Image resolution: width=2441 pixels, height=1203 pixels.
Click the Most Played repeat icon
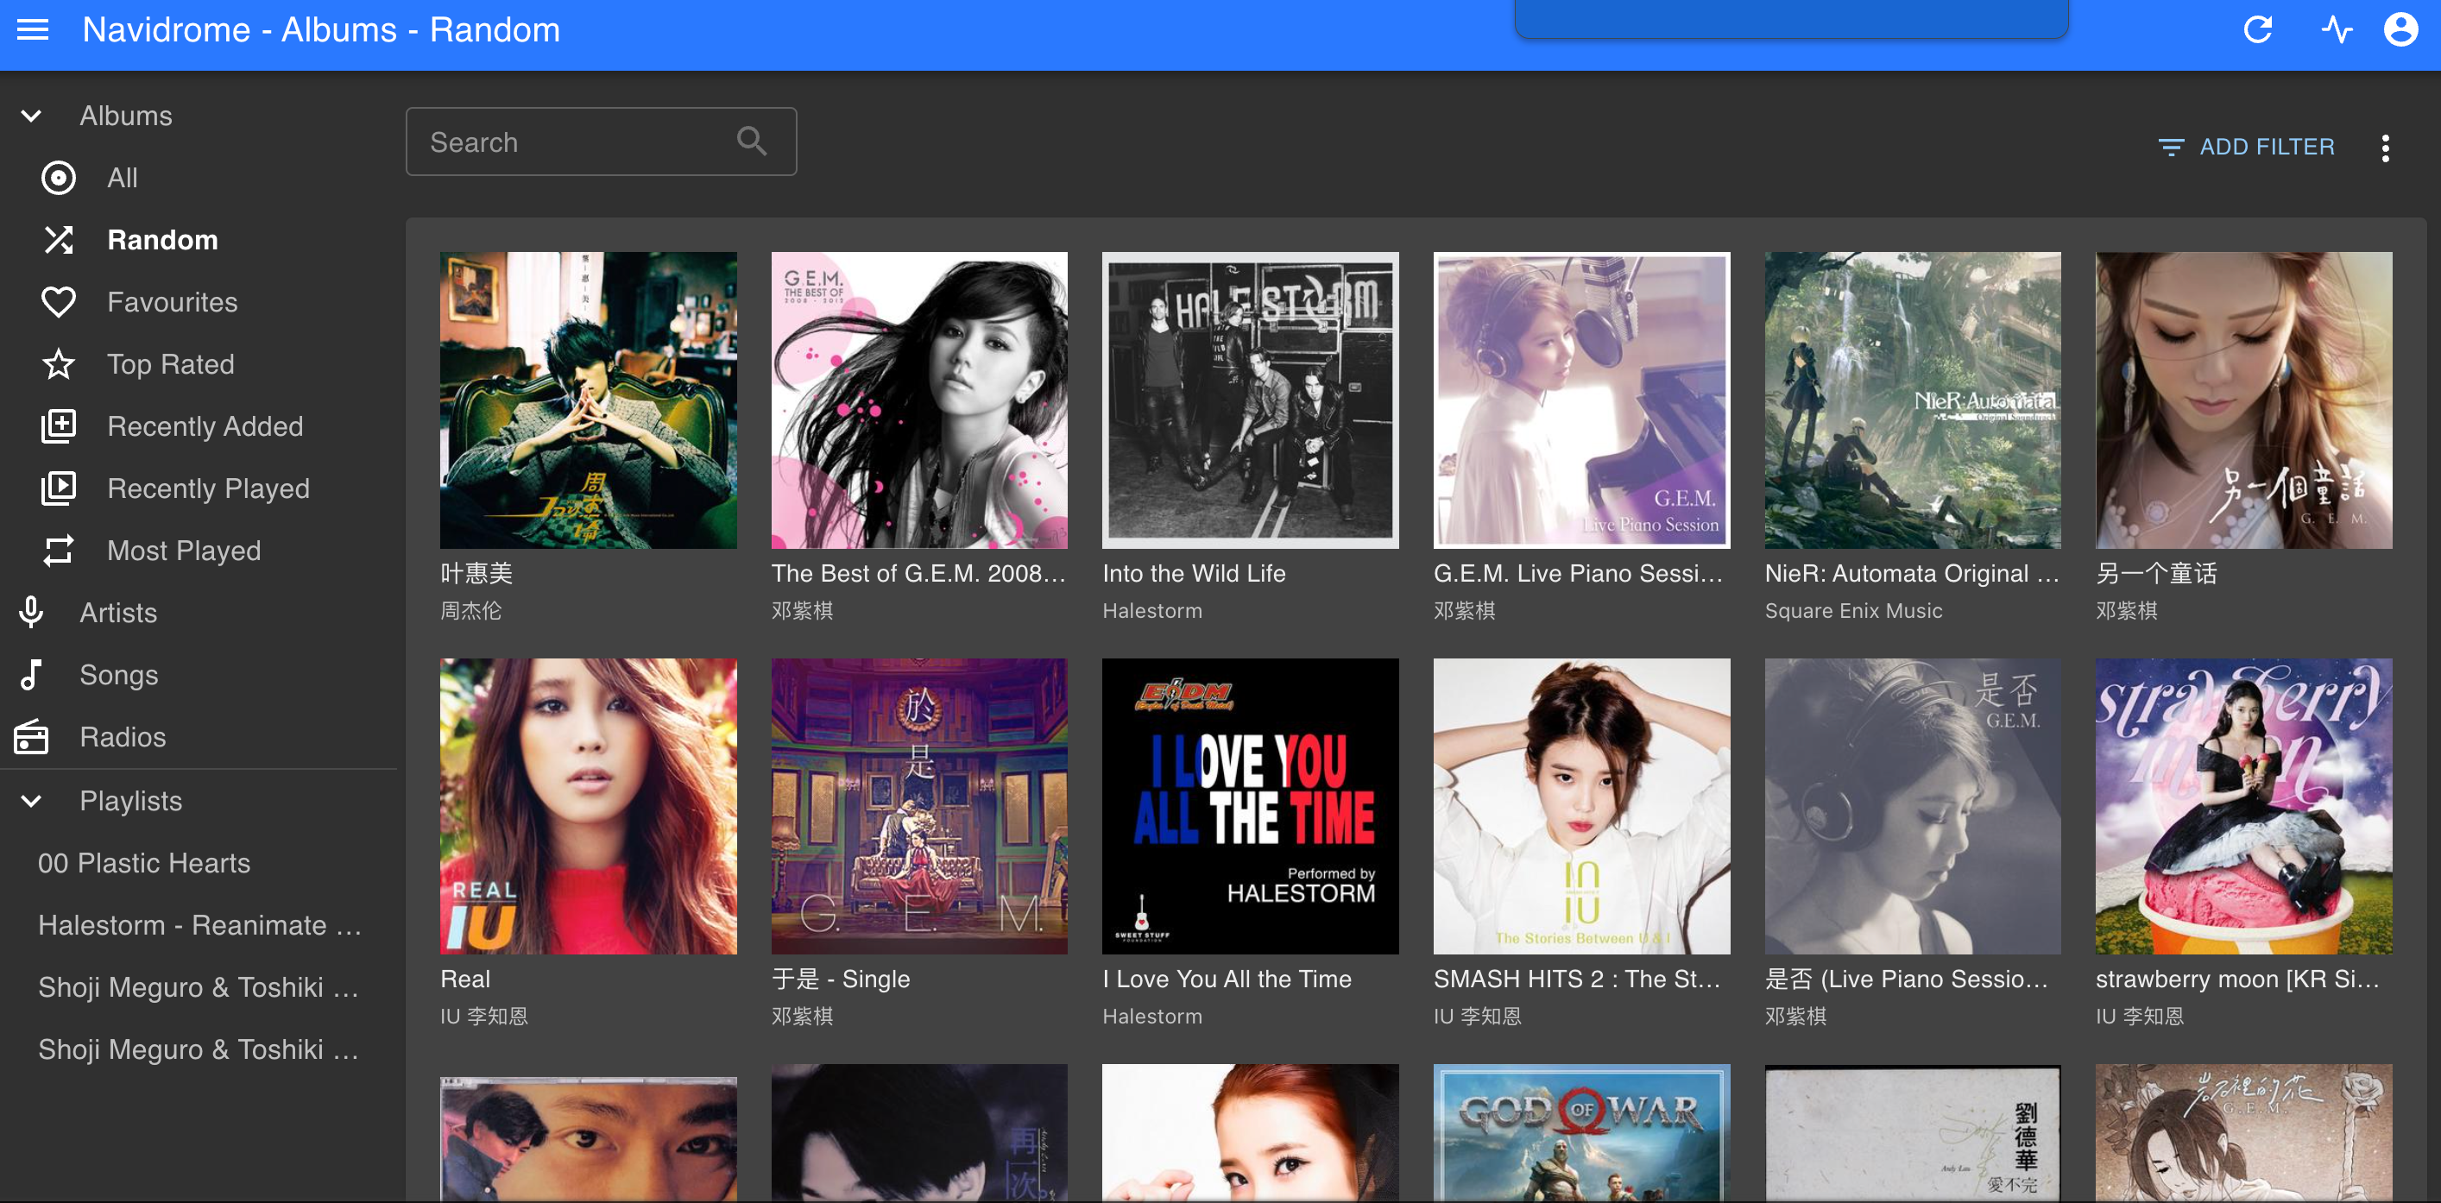coord(59,551)
